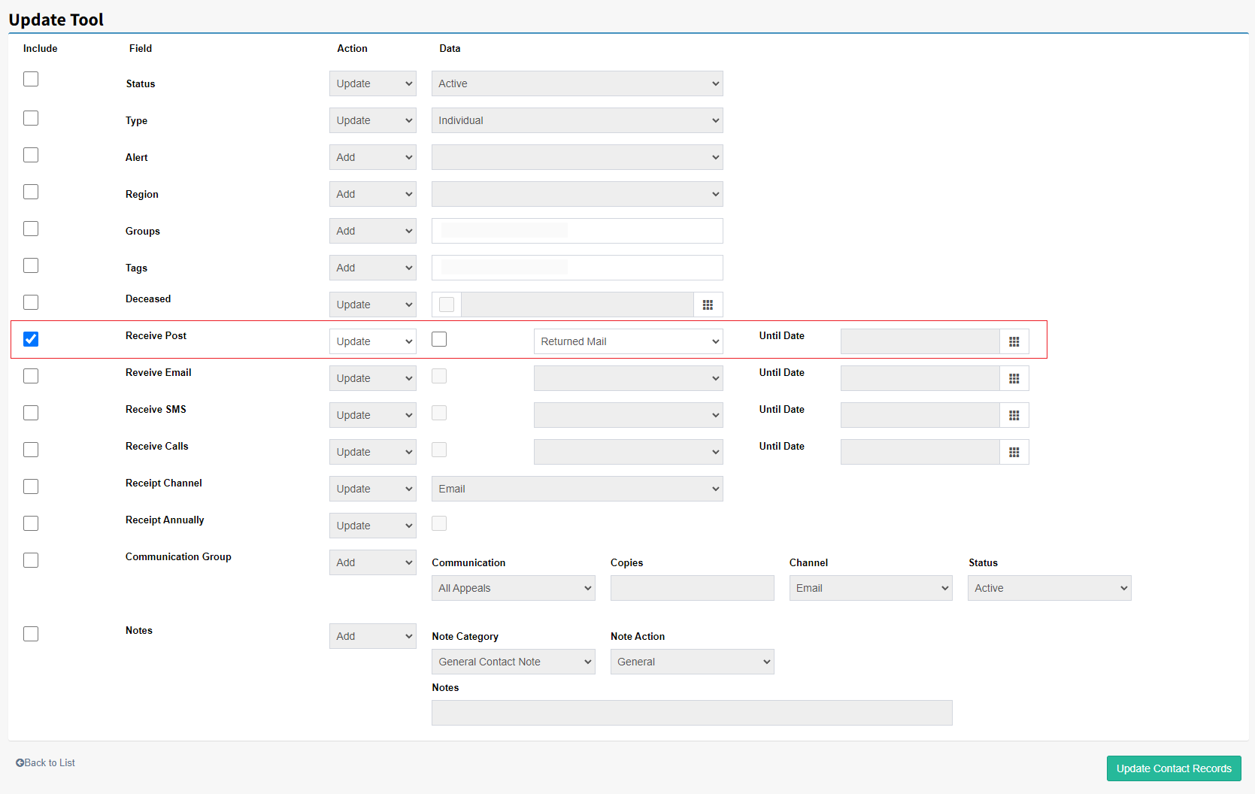The image size is (1255, 794).
Task: Open the empty Region data dropdown
Action: (577, 194)
